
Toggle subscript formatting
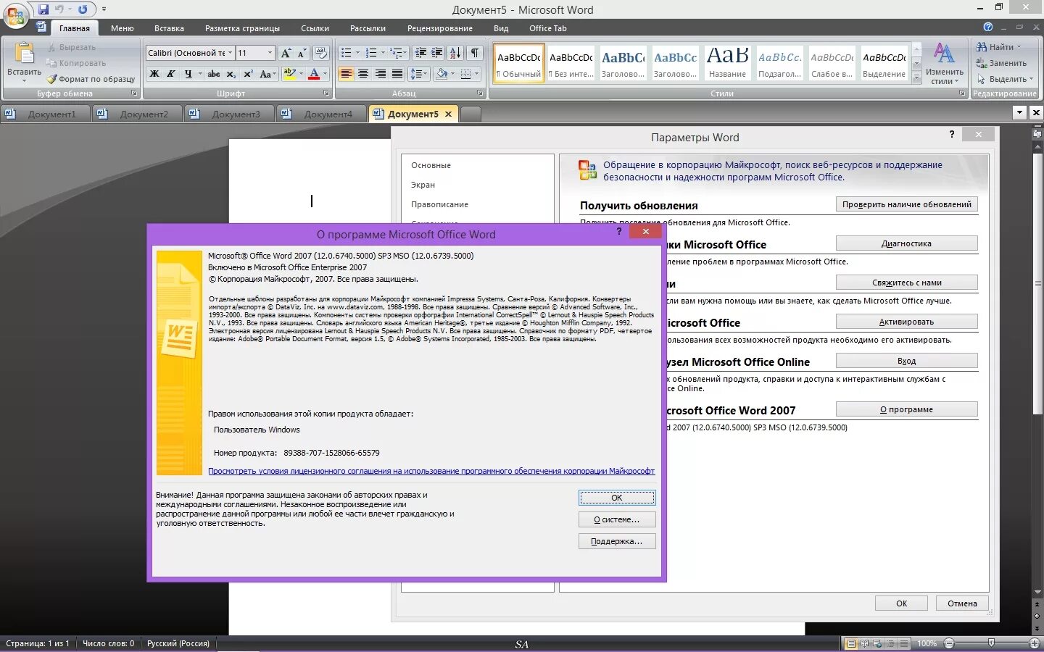click(x=231, y=74)
